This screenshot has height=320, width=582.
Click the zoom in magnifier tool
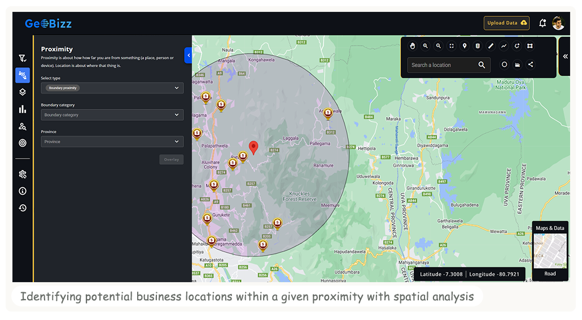click(x=426, y=46)
